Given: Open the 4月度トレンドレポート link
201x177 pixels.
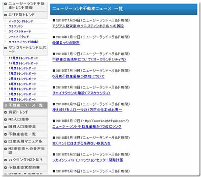Looking at the screenshot, I should [23, 84].
